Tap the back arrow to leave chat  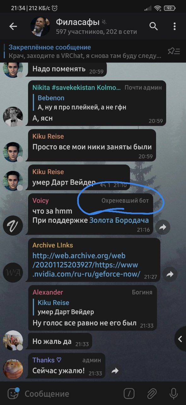pos(13,27)
